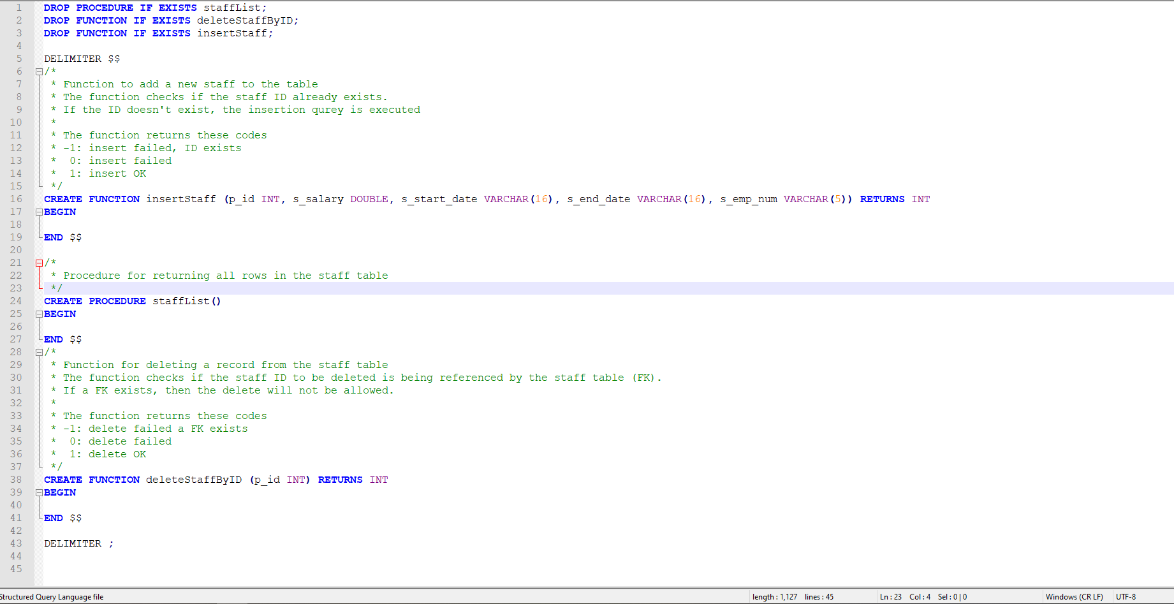Screen dimensions: 1174x604
Task: Collapse the staffList BEGIN block at line 25
Action: pyautogui.click(x=39, y=313)
